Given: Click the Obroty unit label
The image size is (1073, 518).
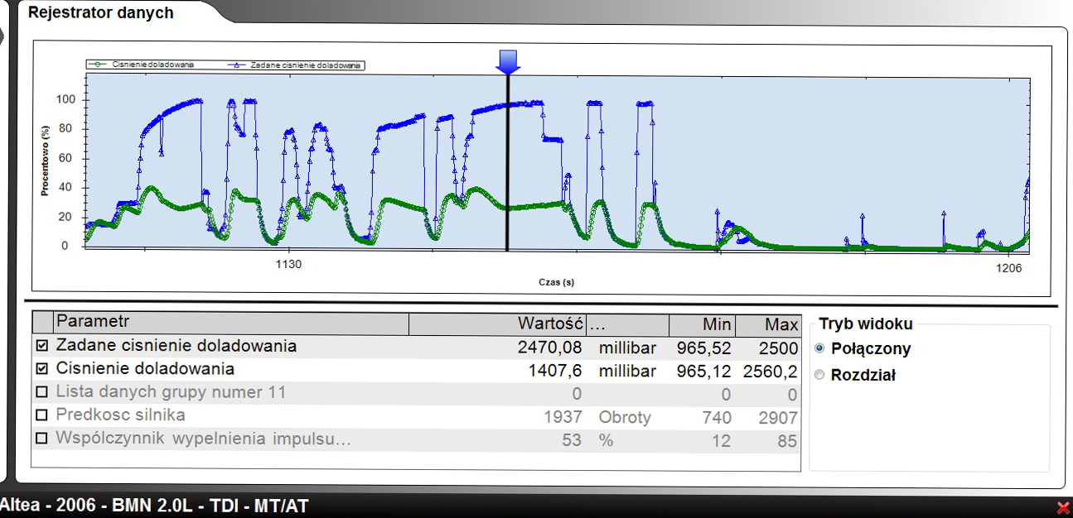Looking at the screenshot, I should (626, 417).
